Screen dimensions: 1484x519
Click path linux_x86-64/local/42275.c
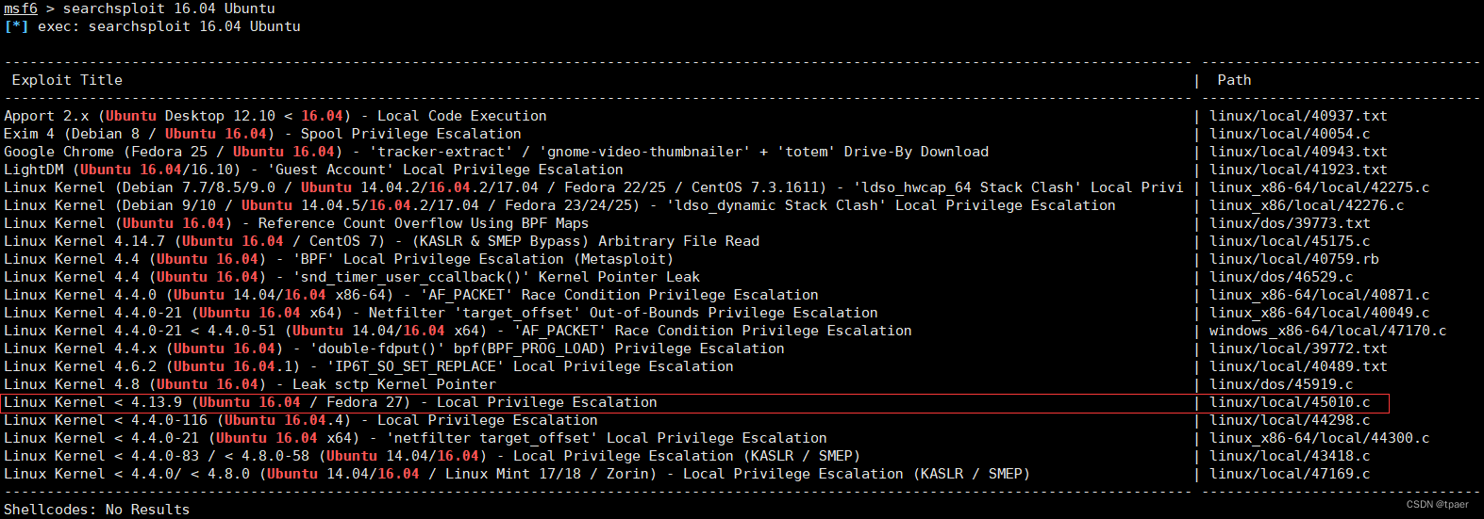tap(1320, 187)
